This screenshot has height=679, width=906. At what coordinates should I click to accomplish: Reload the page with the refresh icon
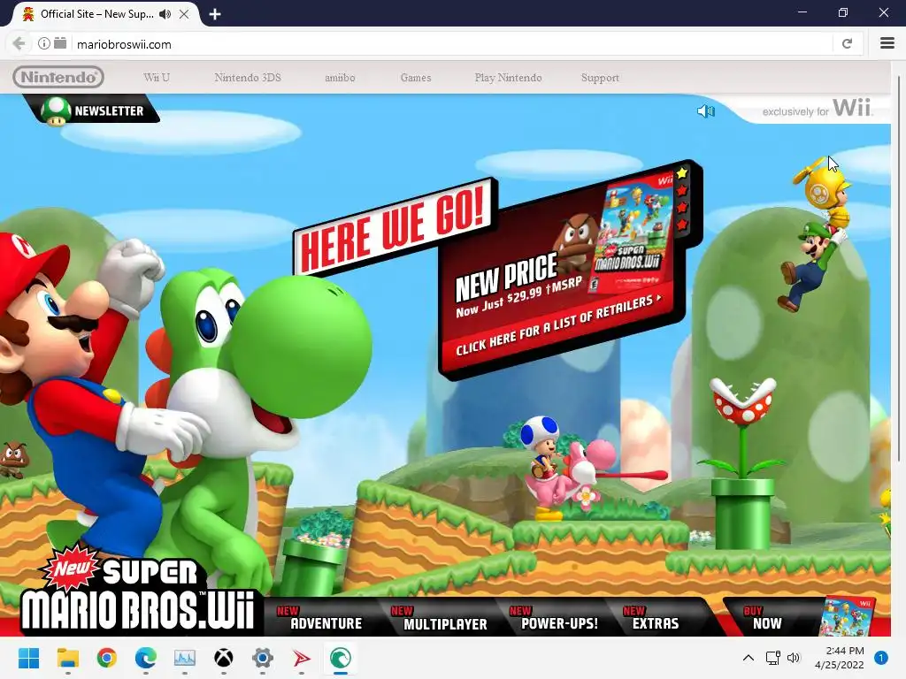(847, 44)
